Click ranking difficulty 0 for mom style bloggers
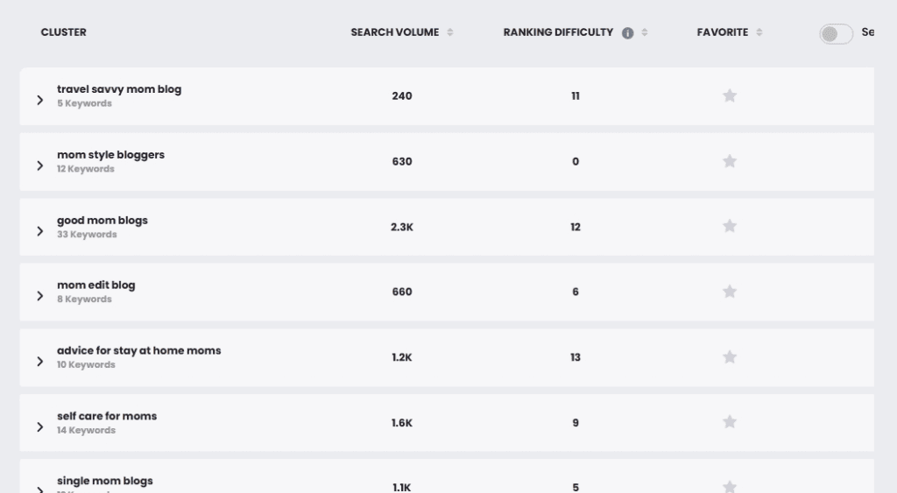This screenshot has height=493, width=897. tap(576, 162)
